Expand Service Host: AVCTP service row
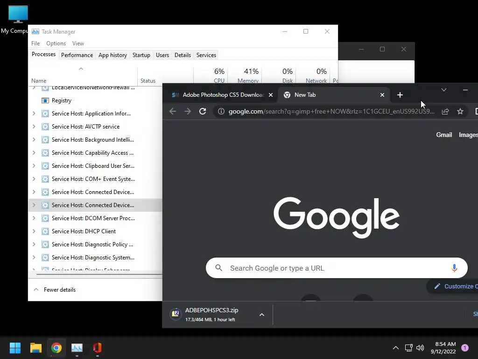This screenshot has height=359, width=478. (x=34, y=127)
